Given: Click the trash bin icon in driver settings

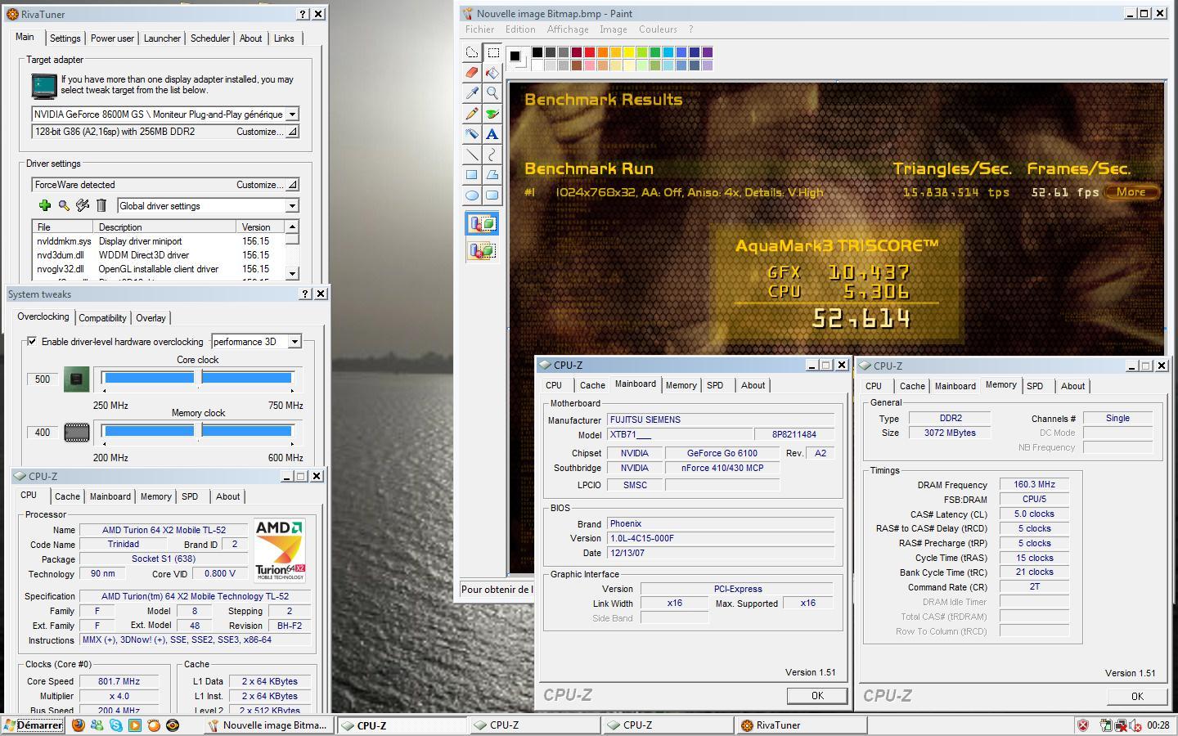Looking at the screenshot, I should coord(101,205).
